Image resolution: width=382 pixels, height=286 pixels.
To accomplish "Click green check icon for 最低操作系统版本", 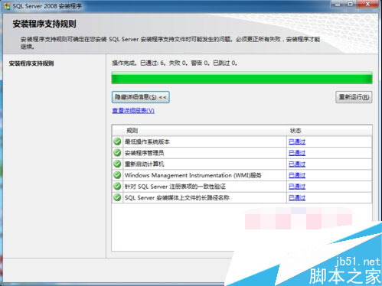I will (x=117, y=141).
